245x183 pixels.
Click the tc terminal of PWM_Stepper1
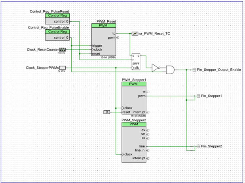click(148, 92)
